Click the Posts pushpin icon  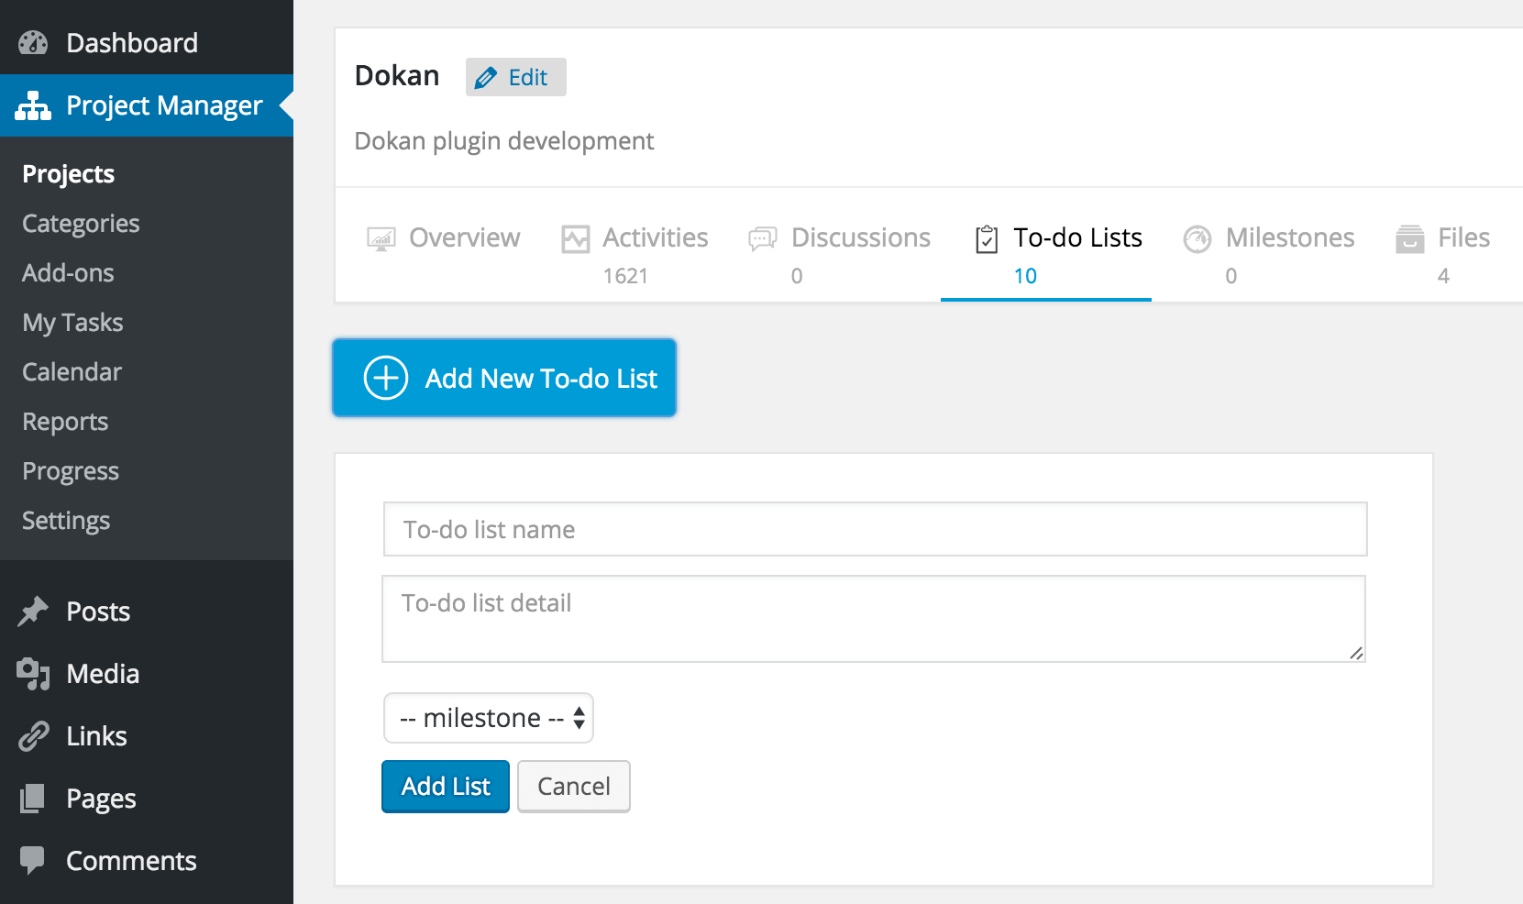33,612
